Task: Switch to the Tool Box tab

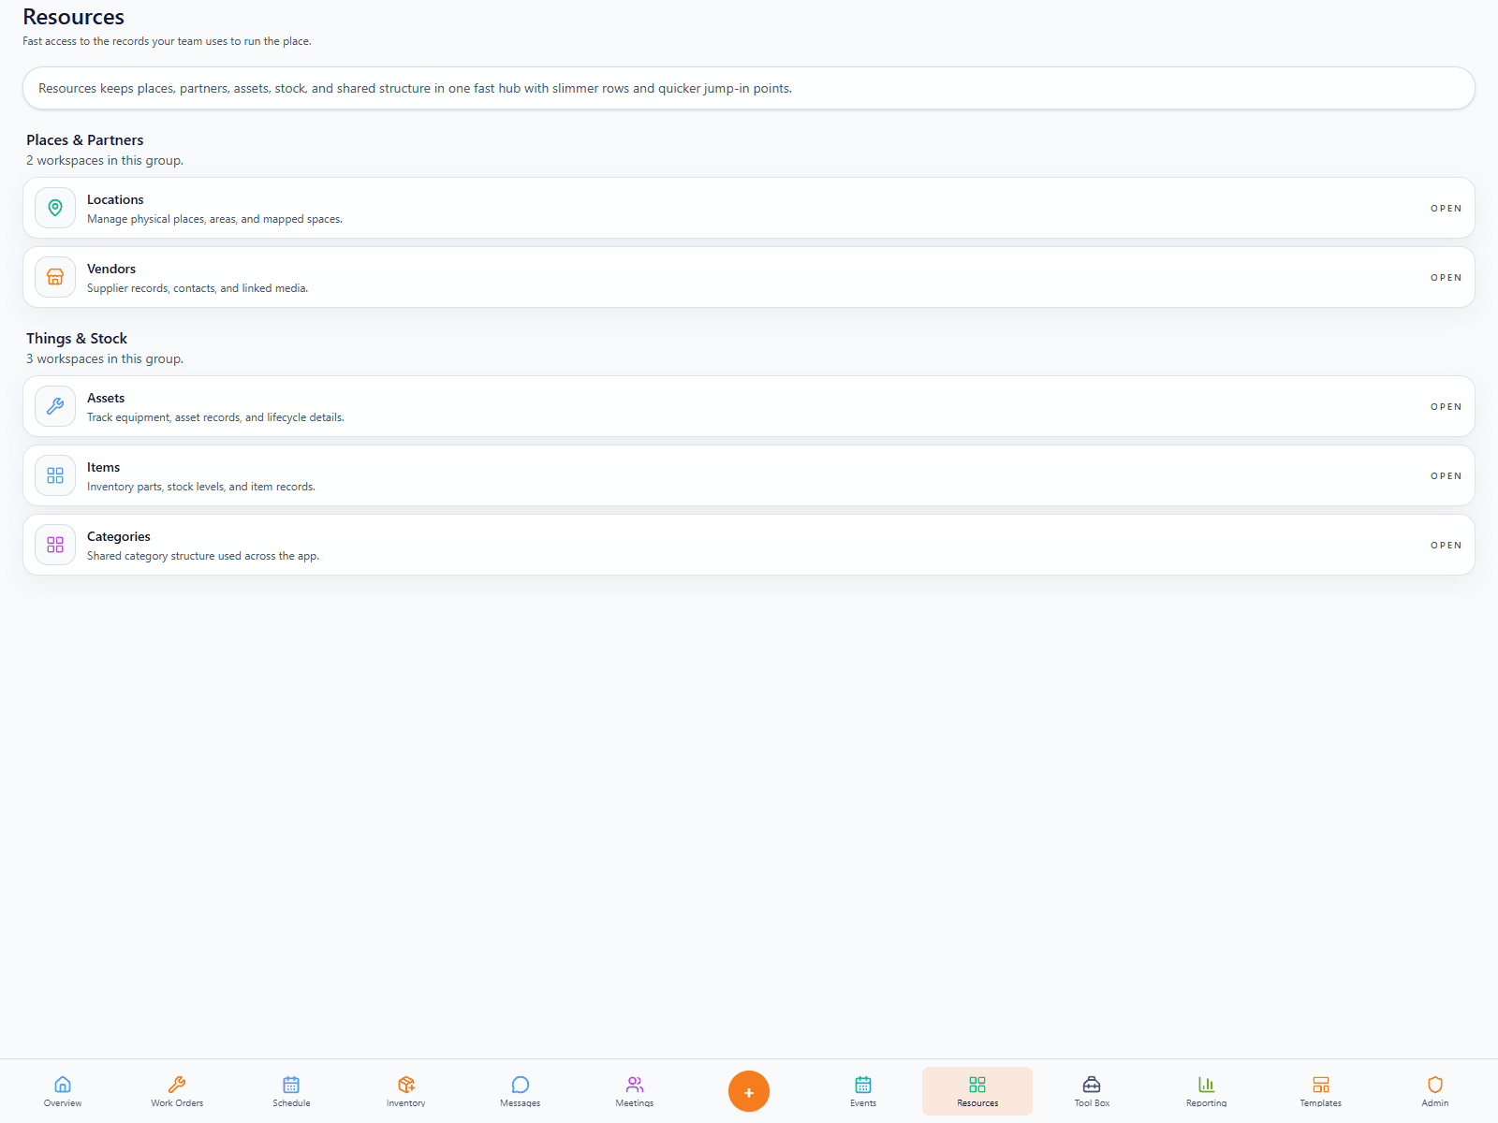Action: point(1091,1090)
